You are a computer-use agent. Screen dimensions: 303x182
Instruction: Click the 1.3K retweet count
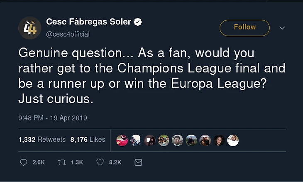(x=77, y=162)
